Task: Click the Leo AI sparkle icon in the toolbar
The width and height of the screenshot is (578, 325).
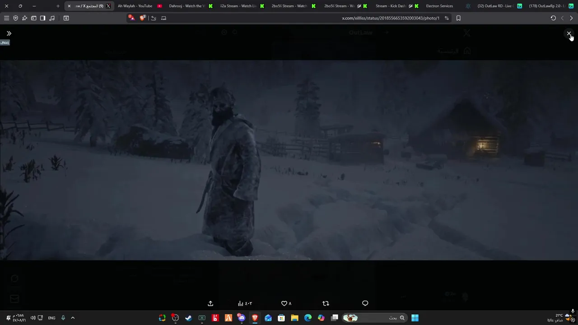Action: click(24, 18)
